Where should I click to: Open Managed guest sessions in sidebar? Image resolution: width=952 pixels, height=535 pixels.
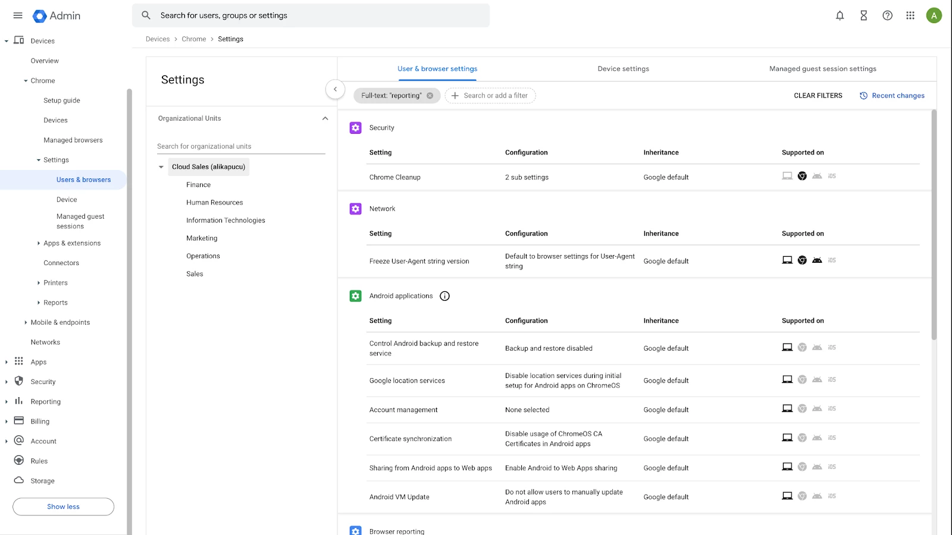(80, 221)
